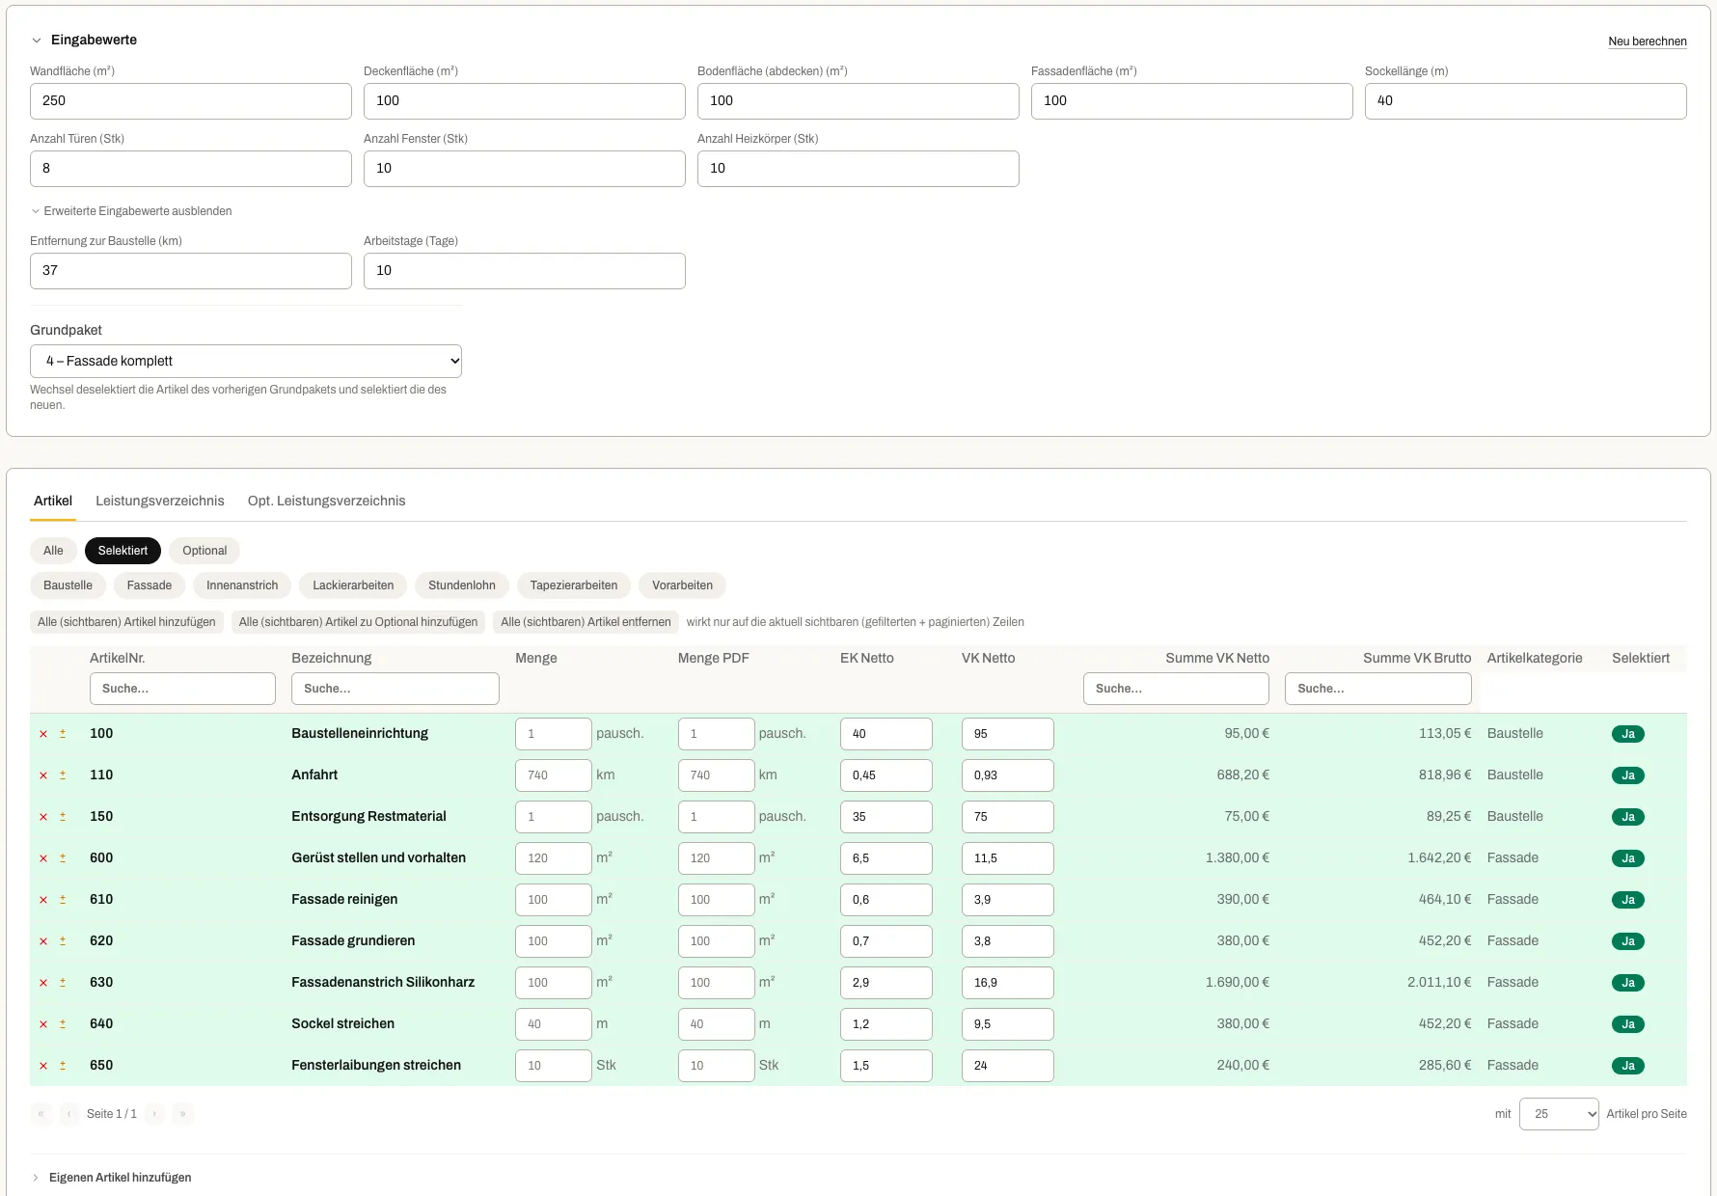Open the Grundpaket dropdown
The width and height of the screenshot is (1717, 1196).
coord(246,361)
